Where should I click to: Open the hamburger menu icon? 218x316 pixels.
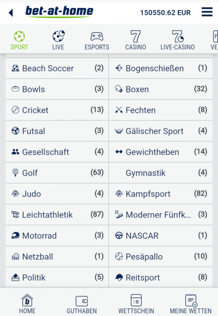tap(207, 12)
